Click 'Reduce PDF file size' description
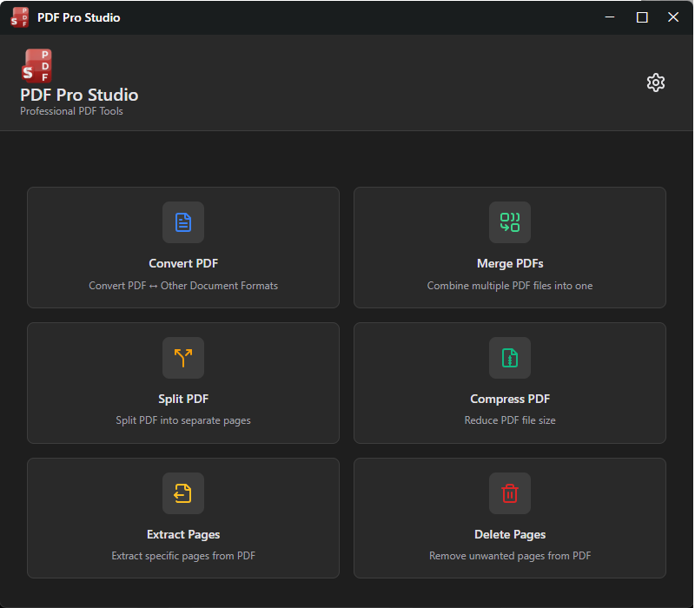 pyautogui.click(x=510, y=420)
